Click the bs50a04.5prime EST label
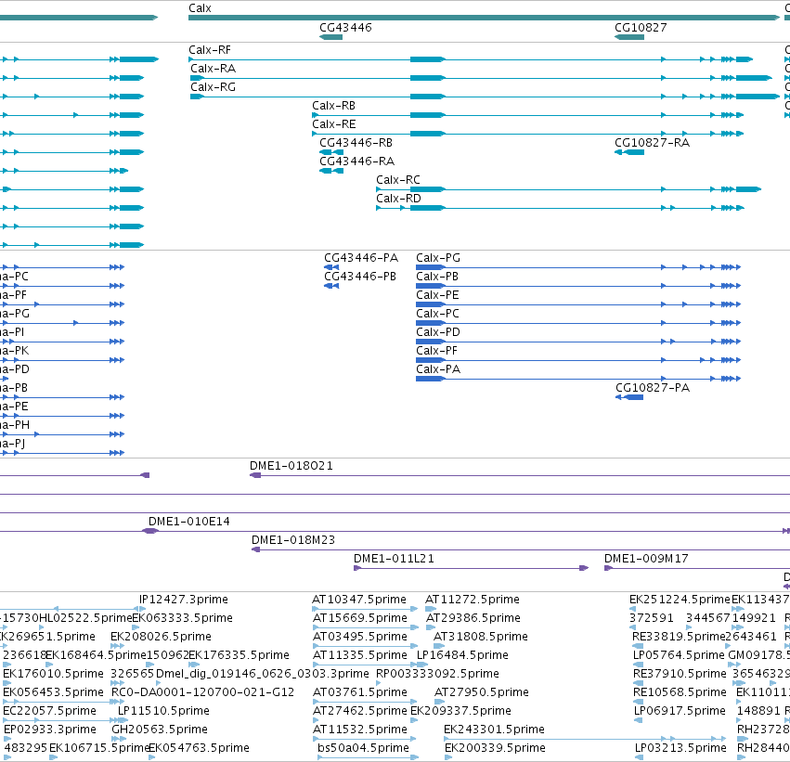The height and width of the screenshot is (762, 790). pos(363,748)
